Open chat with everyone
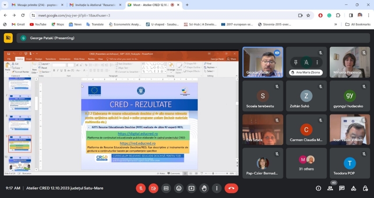Viewport: 374px width, 198px height. 342,188
